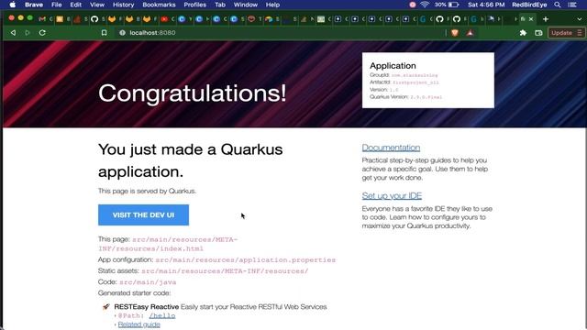Open the Tab menu

tap(220, 5)
